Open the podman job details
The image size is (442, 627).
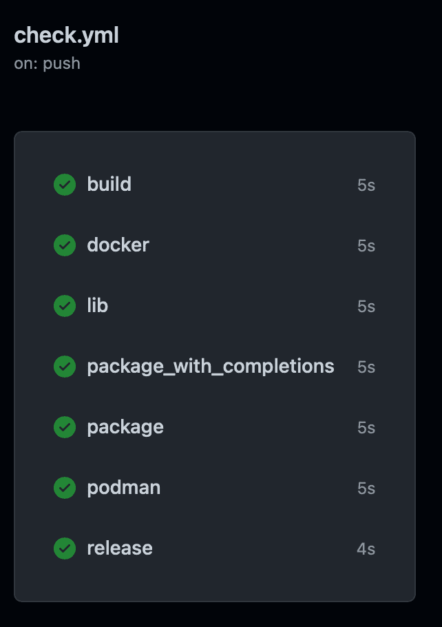(x=123, y=487)
